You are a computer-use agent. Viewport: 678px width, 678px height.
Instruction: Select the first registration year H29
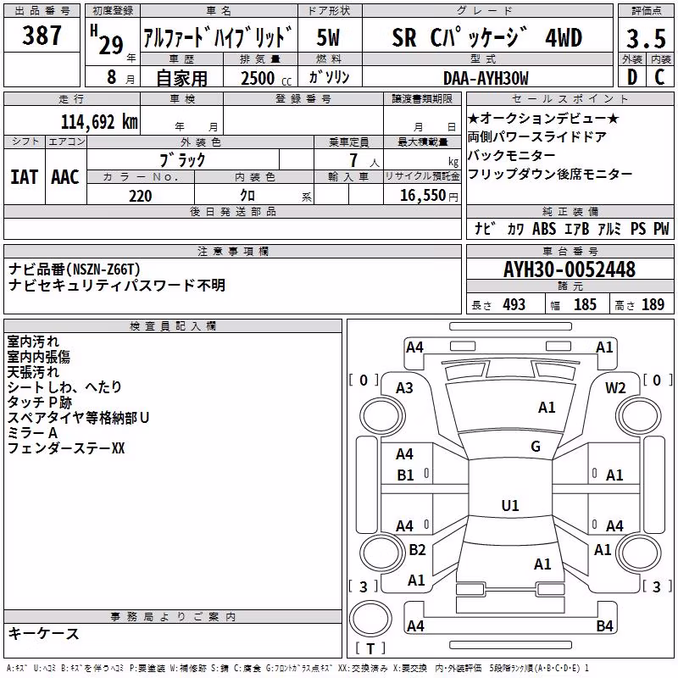(107, 40)
